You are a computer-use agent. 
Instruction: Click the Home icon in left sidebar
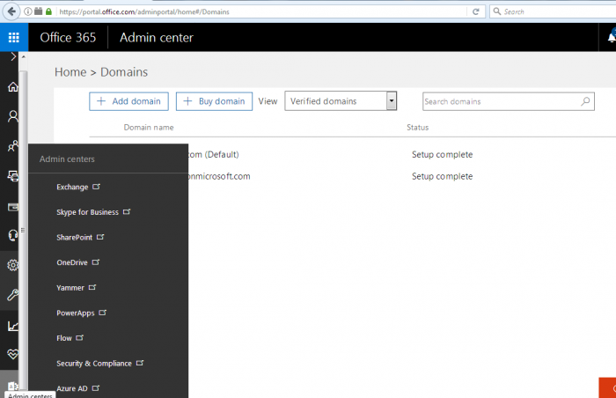coord(13,87)
